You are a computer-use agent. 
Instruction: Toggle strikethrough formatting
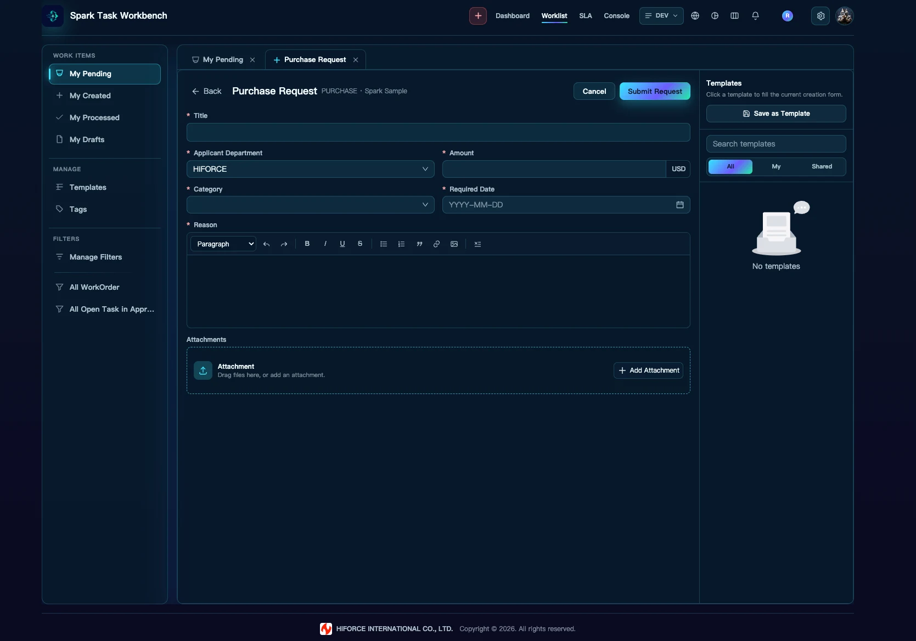360,244
